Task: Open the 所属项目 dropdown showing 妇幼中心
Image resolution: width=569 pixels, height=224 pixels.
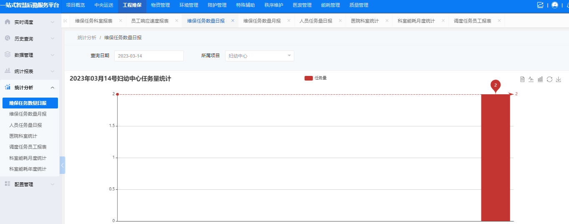Action: (x=260, y=56)
